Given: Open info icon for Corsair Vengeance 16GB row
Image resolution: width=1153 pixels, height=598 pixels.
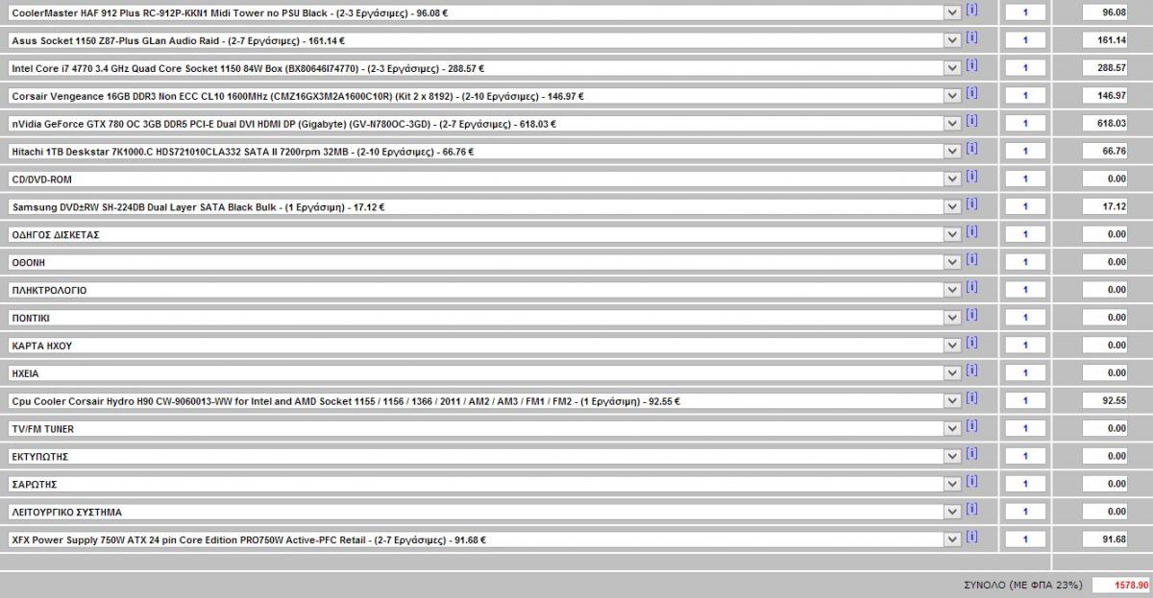Looking at the screenshot, I should click(x=971, y=94).
